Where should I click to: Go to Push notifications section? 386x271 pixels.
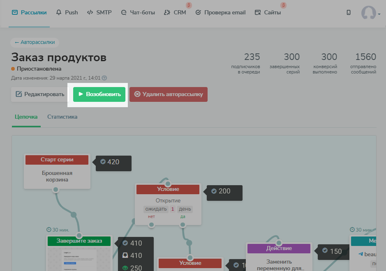point(67,12)
